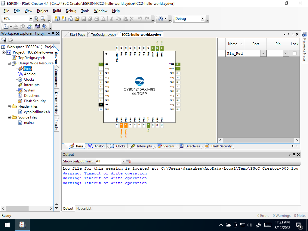Pin the Workspace Explorer panel
This screenshot has height=231, width=308.
click(53, 34)
